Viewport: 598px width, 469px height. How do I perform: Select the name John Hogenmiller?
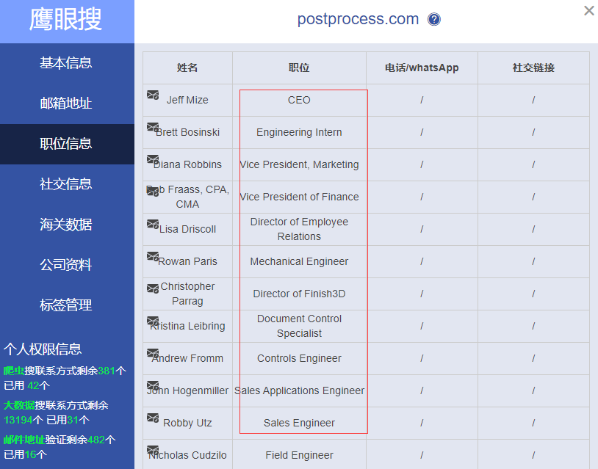pyautogui.click(x=187, y=391)
